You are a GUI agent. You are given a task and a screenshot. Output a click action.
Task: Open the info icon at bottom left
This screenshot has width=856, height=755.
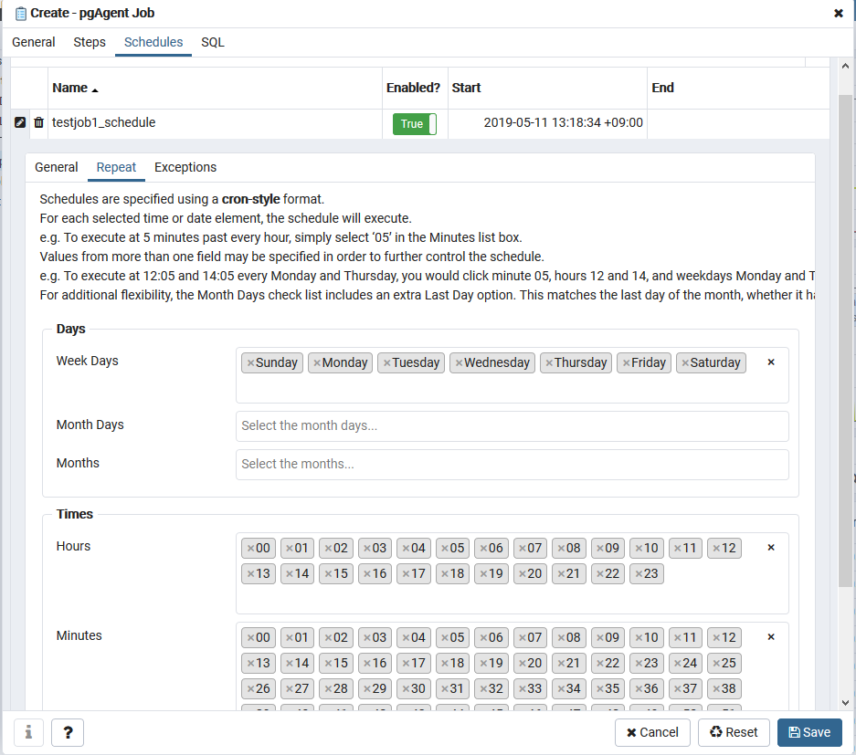pyautogui.click(x=27, y=732)
